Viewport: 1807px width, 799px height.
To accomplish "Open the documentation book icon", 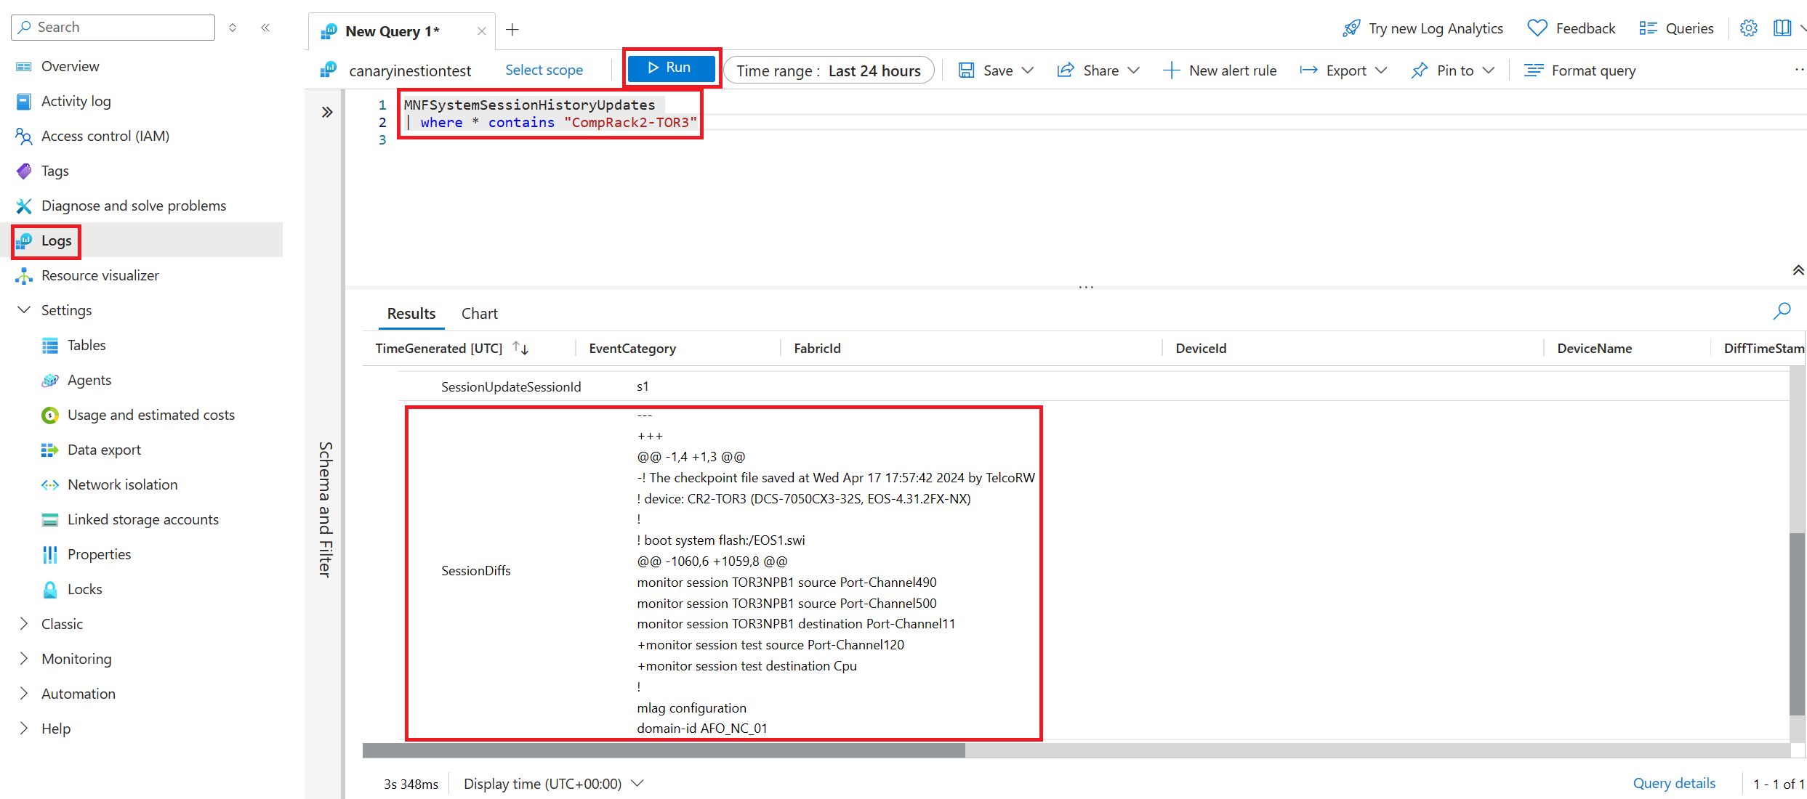I will [x=1782, y=28].
